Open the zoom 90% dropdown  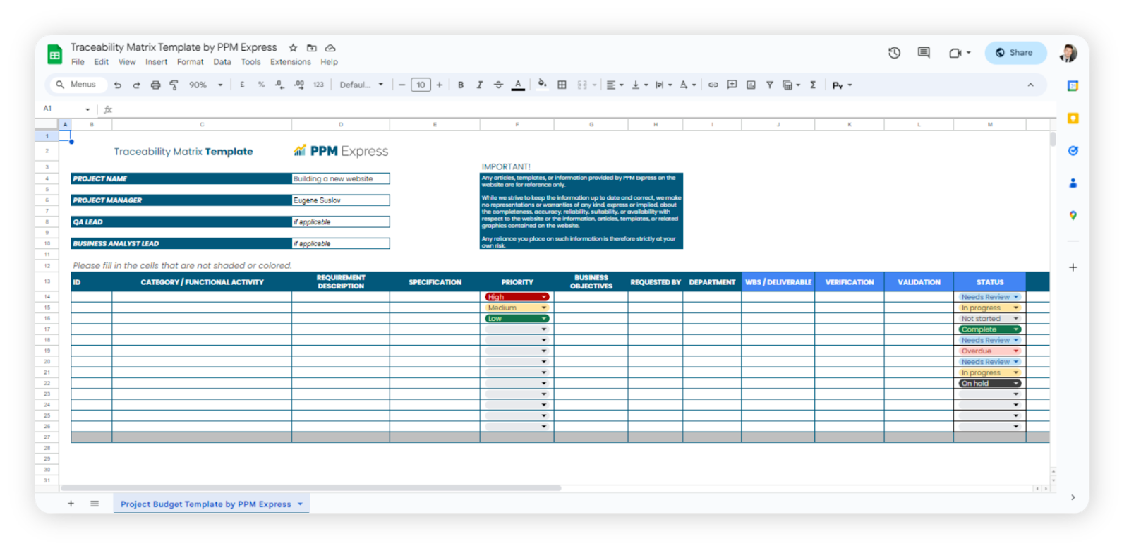(205, 85)
